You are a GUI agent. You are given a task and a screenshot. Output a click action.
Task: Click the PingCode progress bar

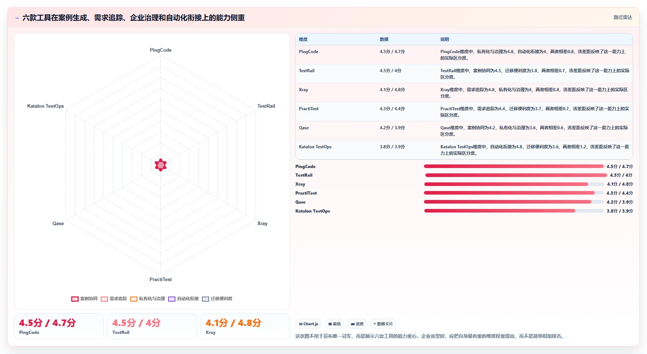(x=514, y=166)
